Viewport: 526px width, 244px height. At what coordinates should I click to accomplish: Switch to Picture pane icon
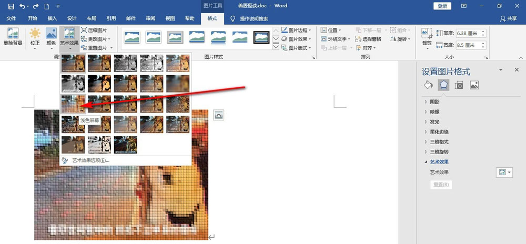click(474, 85)
